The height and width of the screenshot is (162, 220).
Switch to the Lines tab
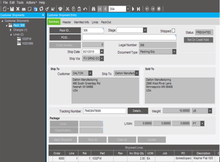coord(95,22)
